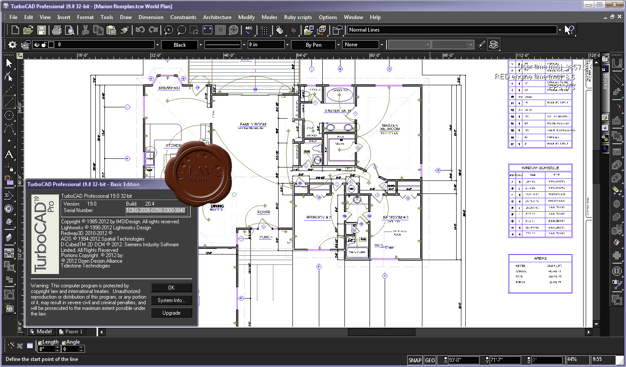
Task: Redo the last undone action
Action: [x=153, y=30]
